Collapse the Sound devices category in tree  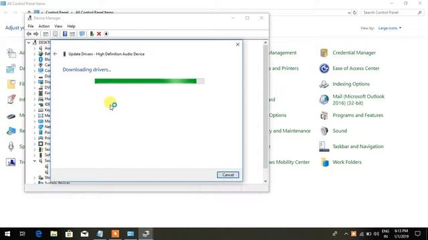pos(34,161)
